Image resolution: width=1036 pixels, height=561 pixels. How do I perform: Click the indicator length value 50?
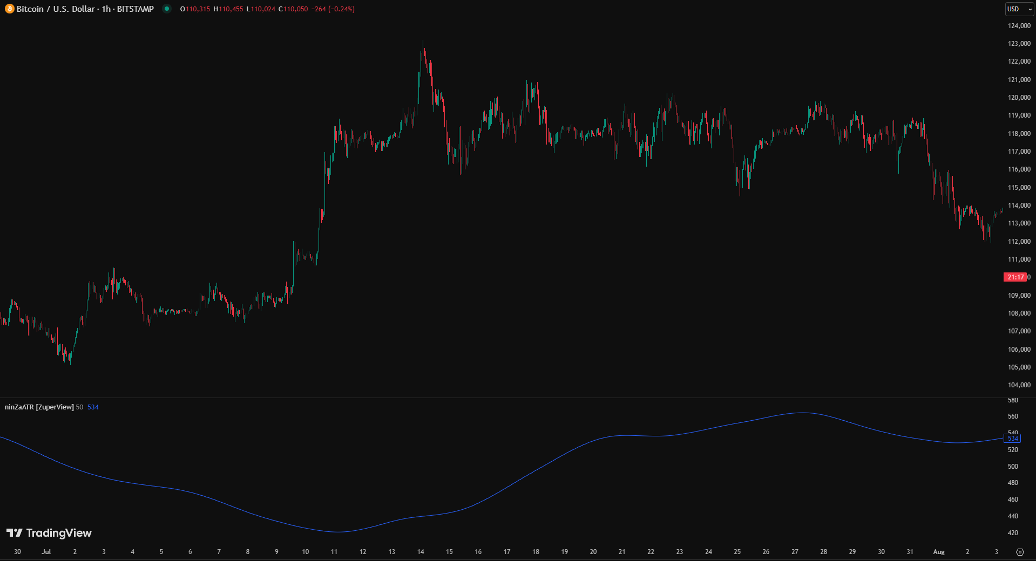[x=79, y=407]
